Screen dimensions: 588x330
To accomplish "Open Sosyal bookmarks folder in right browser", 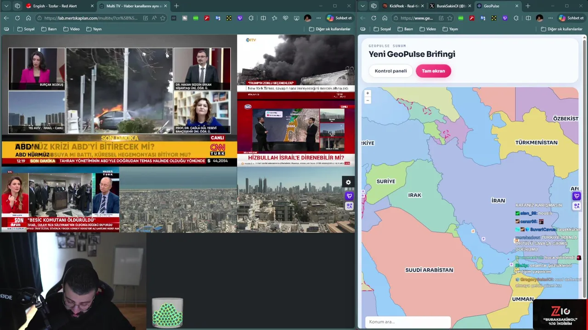I will [382, 29].
